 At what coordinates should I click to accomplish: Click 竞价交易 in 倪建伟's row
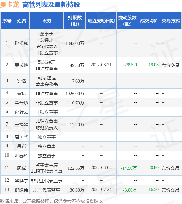170,190
